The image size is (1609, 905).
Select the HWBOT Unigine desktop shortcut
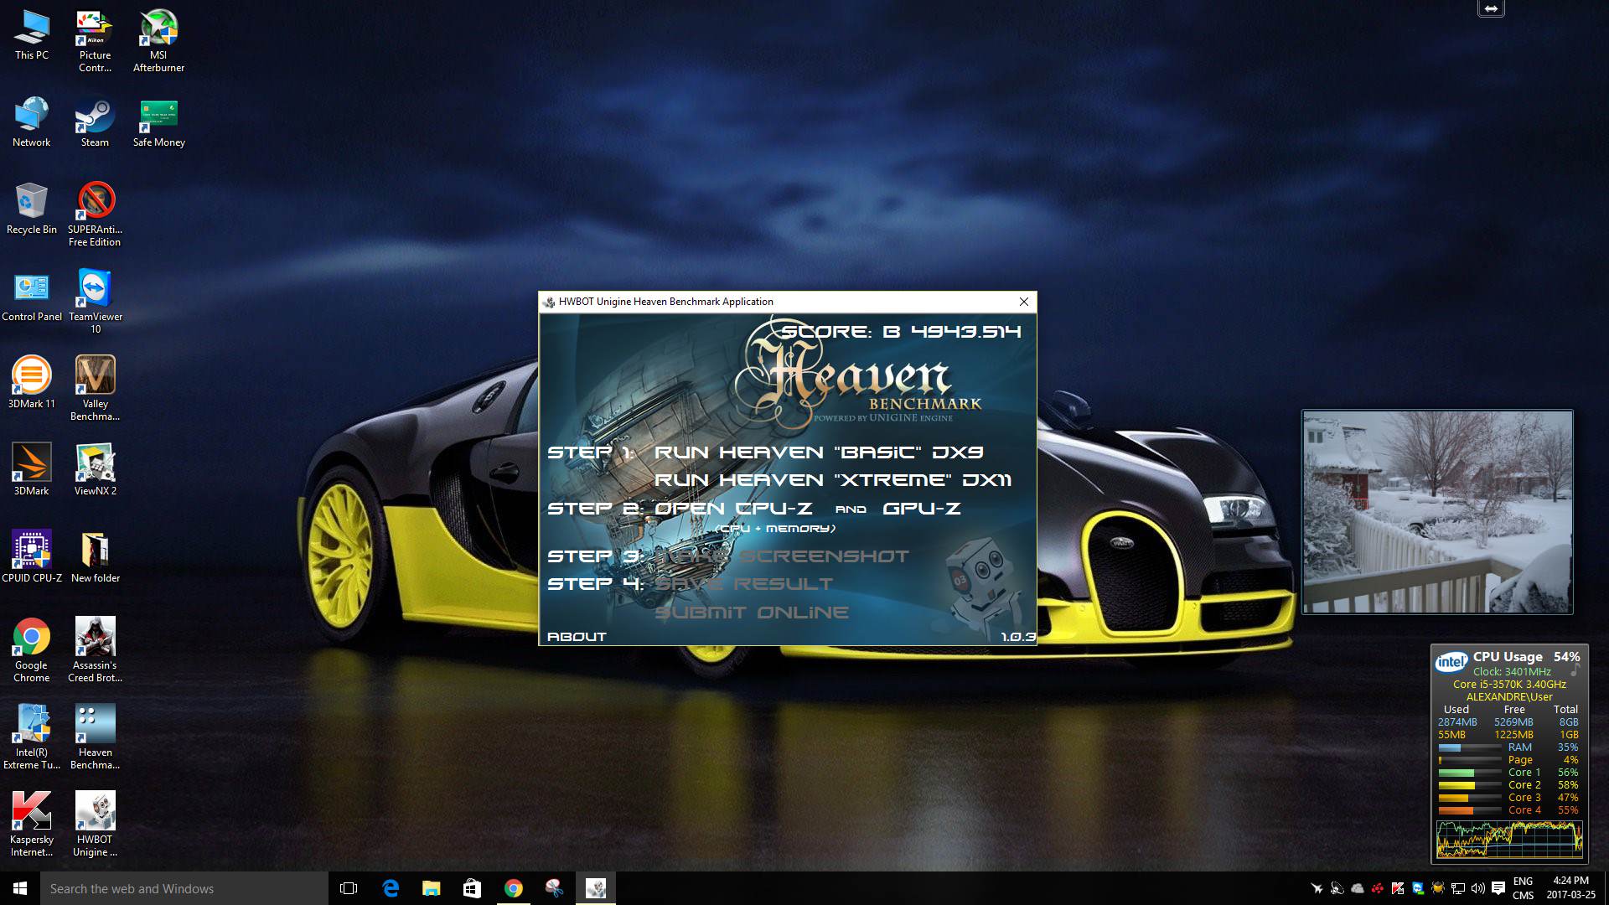(95, 825)
